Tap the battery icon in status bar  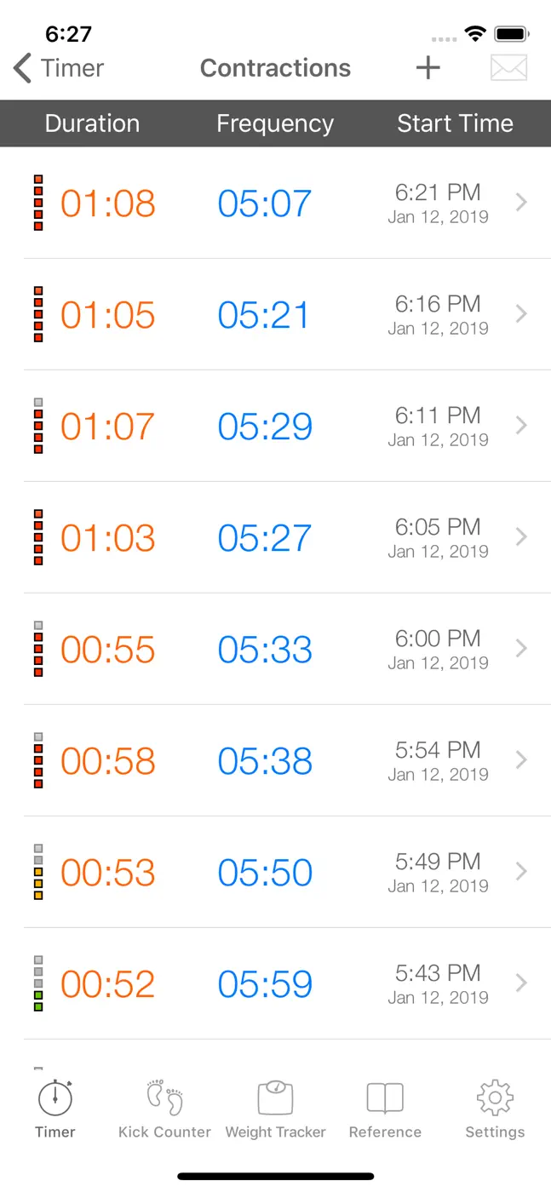513,35
